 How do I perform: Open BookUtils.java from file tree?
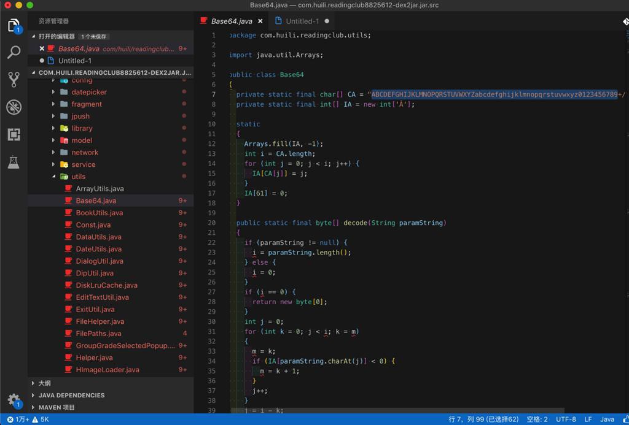coord(99,213)
